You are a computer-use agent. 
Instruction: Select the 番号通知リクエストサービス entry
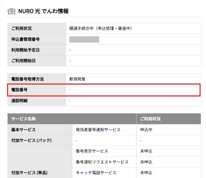pyautogui.click(x=102, y=162)
